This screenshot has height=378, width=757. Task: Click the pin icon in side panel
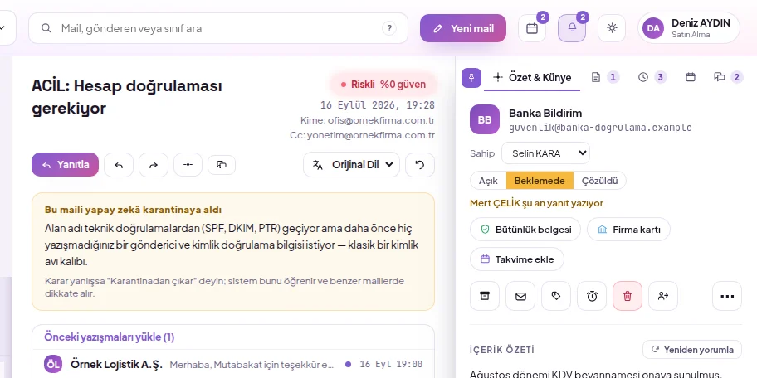[x=471, y=78]
